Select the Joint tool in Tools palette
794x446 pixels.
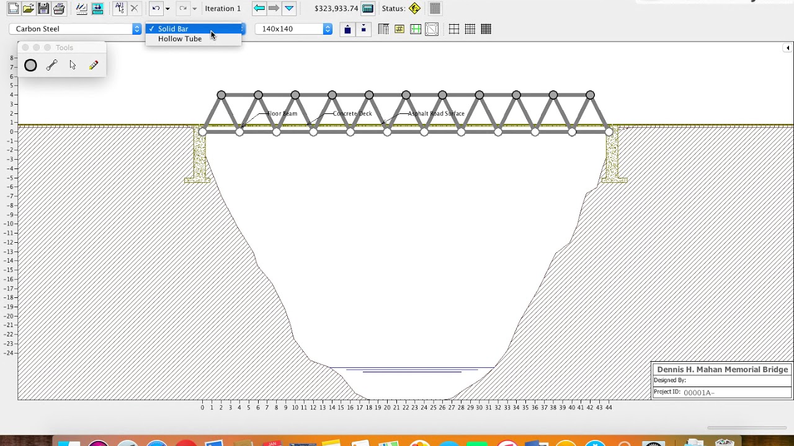pos(30,65)
